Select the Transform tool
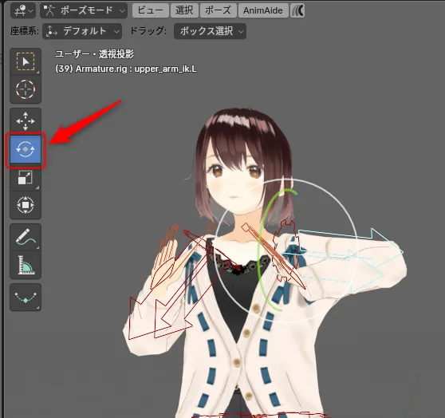Viewport: 445px width, 418px height. 26,205
